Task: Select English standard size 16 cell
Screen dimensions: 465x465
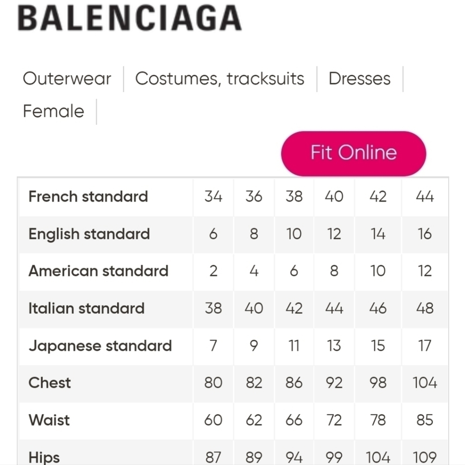Action: pyautogui.click(x=425, y=234)
